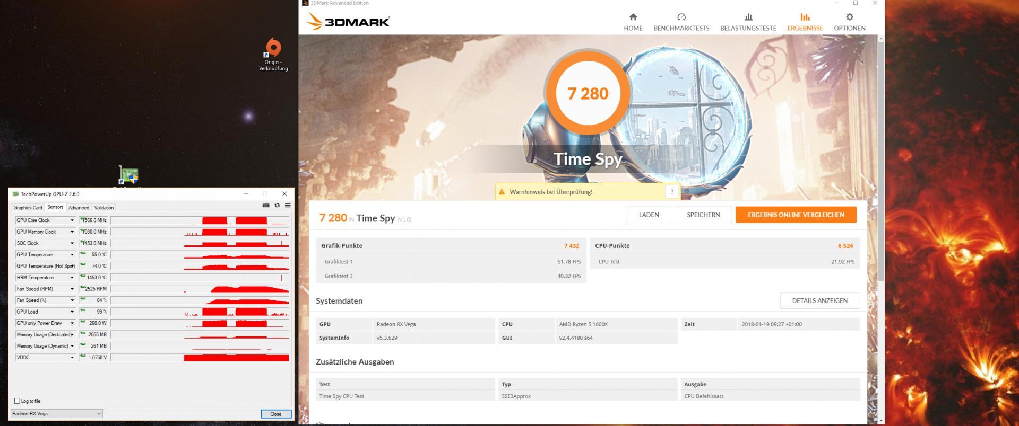Image resolution: width=1019 pixels, height=426 pixels.
Task: Open Benchmarktests section in 3DMark
Action: 681,22
